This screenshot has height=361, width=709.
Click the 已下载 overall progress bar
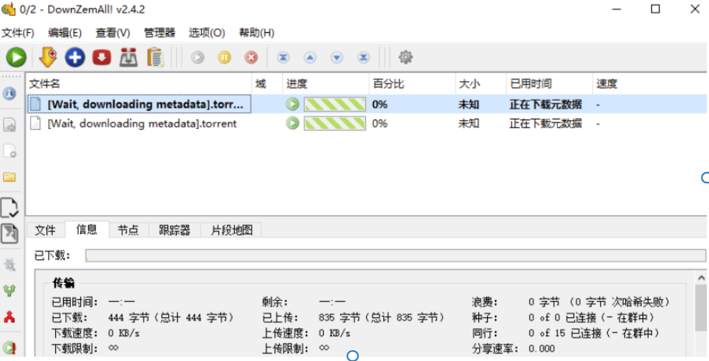coord(395,256)
